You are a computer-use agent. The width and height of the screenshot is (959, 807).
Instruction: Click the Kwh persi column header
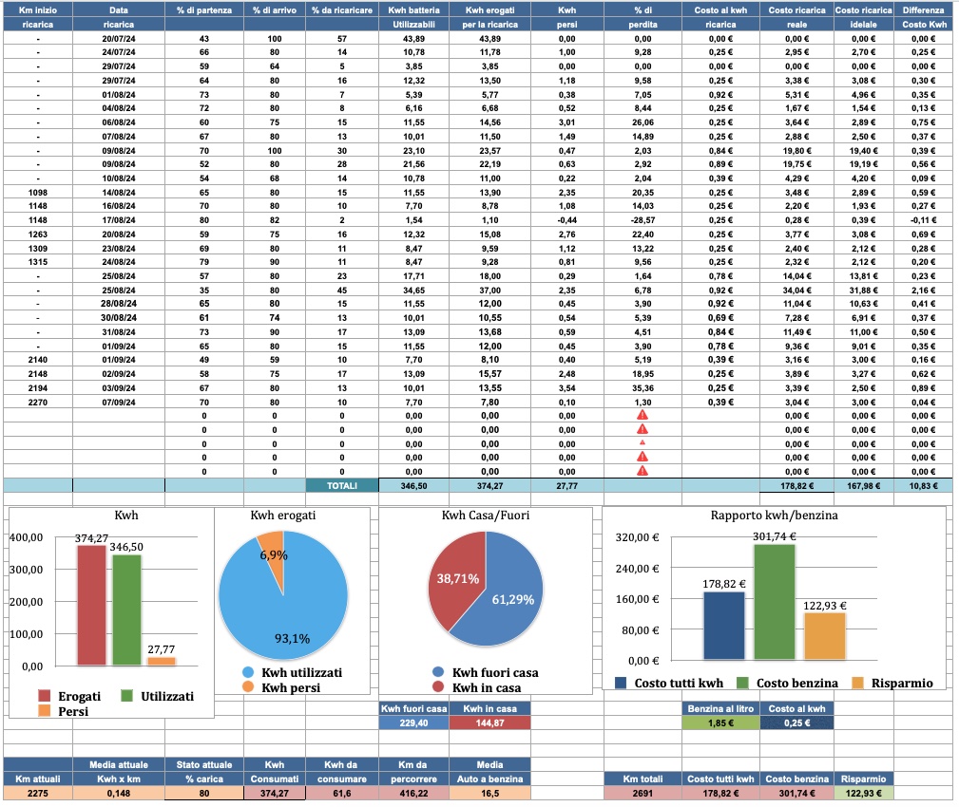566,16
